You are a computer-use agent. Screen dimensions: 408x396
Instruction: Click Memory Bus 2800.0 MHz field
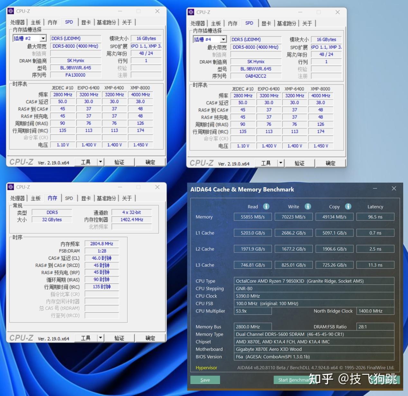click(253, 327)
